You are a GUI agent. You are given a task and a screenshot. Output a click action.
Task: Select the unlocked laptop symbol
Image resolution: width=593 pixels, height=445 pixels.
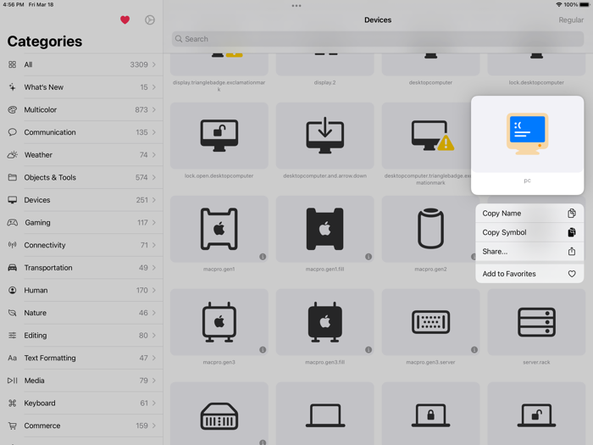click(536, 414)
